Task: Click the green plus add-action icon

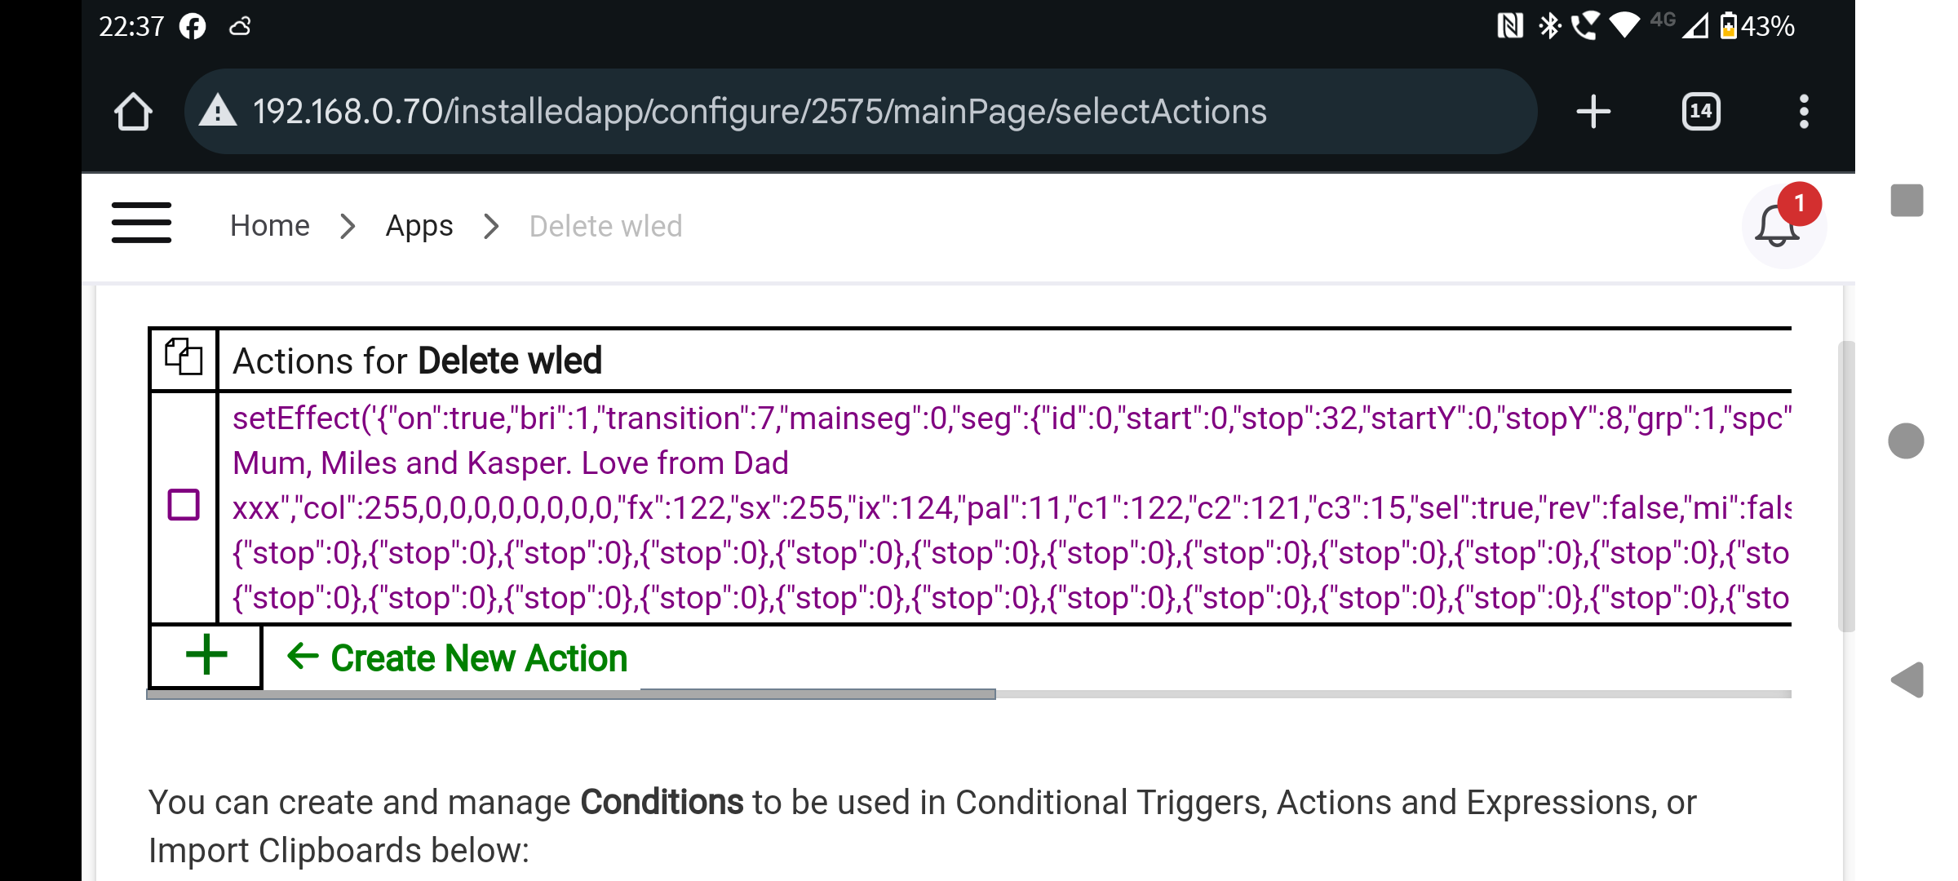Action: 206,655
